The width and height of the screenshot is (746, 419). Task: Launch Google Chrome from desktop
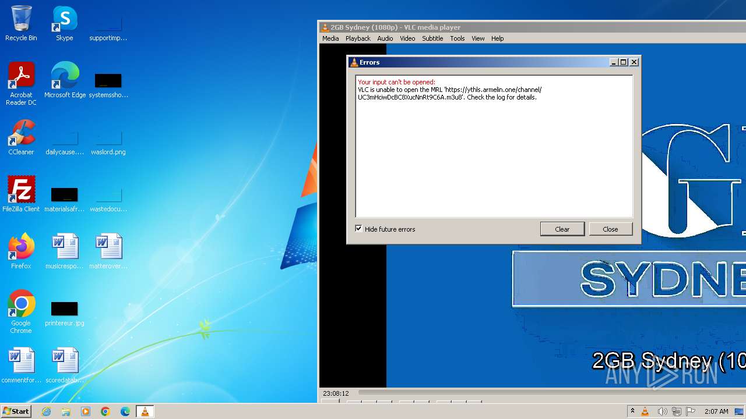(21, 312)
